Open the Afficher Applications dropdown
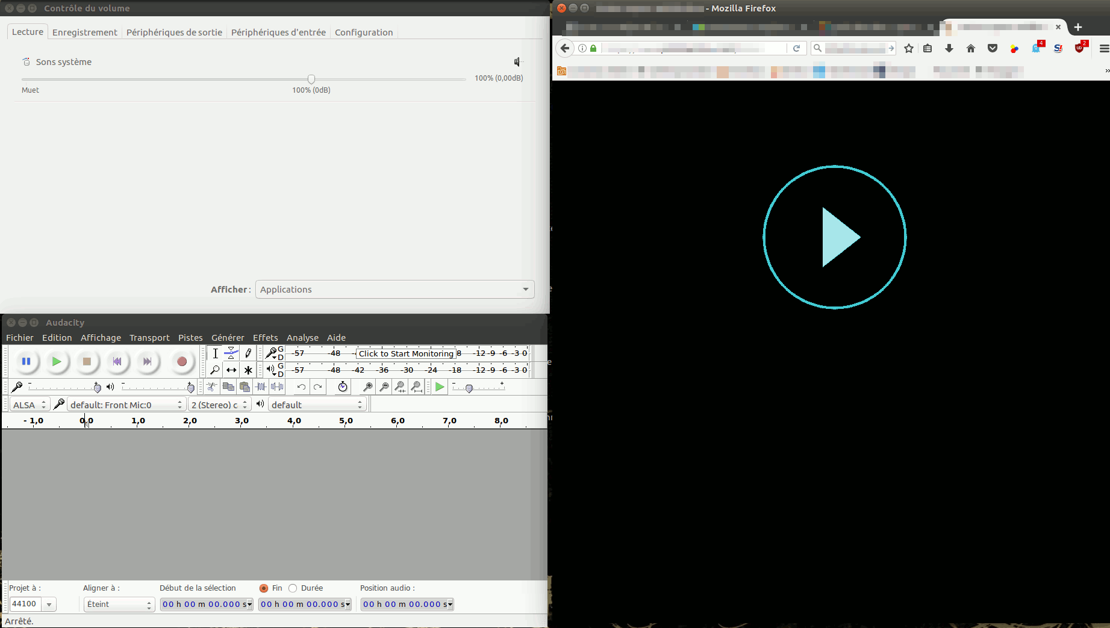 (x=394, y=290)
